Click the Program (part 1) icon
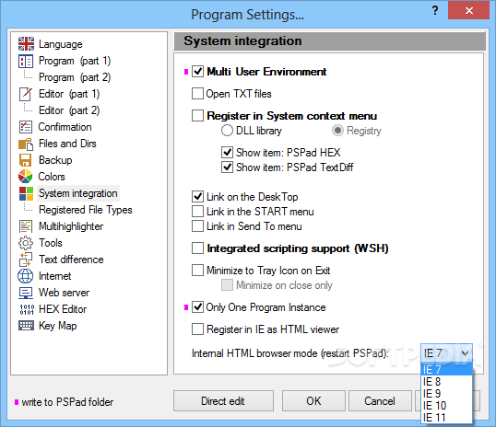 pos(26,61)
